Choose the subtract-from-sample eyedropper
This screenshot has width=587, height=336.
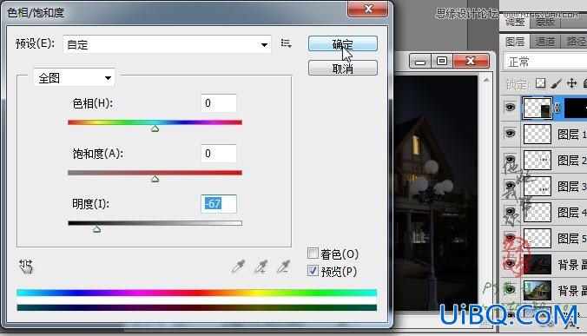(283, 267)
